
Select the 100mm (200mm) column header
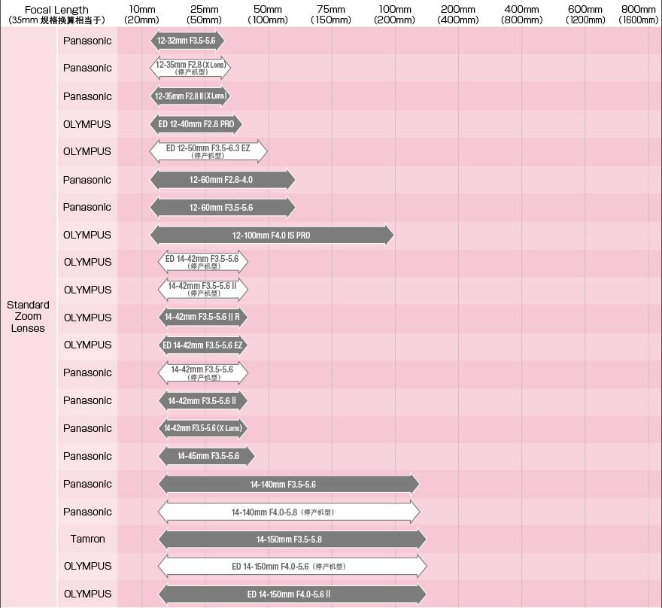tap(394, 14)
